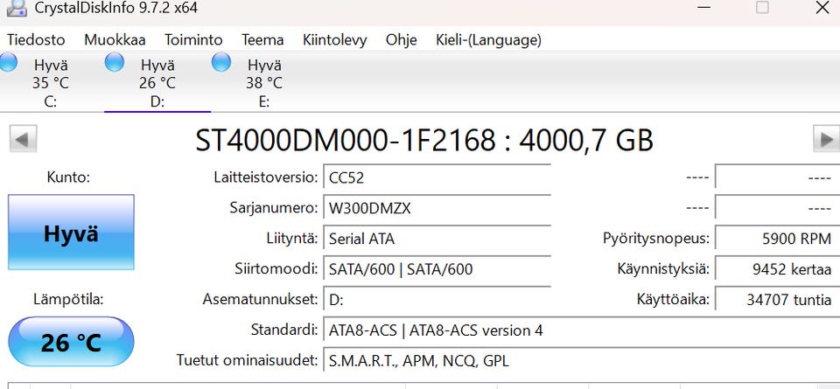Click the Siirtomoodi field SATA/600 | SATA/600
This screenshot has height=389, width=840.
click(x=437, y=268)
